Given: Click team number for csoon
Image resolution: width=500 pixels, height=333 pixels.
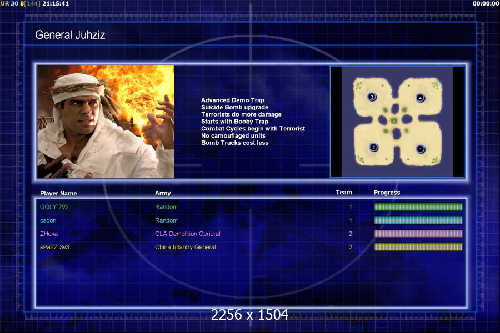Looking at the screenshot, I should (x=351, y=220).
